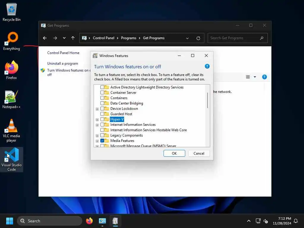Expand Media Features tree node
The width and height of the screenshot is (304, 228).
click(x=97, y=141)
